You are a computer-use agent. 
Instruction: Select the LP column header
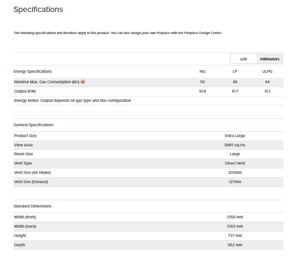point(235,72)
